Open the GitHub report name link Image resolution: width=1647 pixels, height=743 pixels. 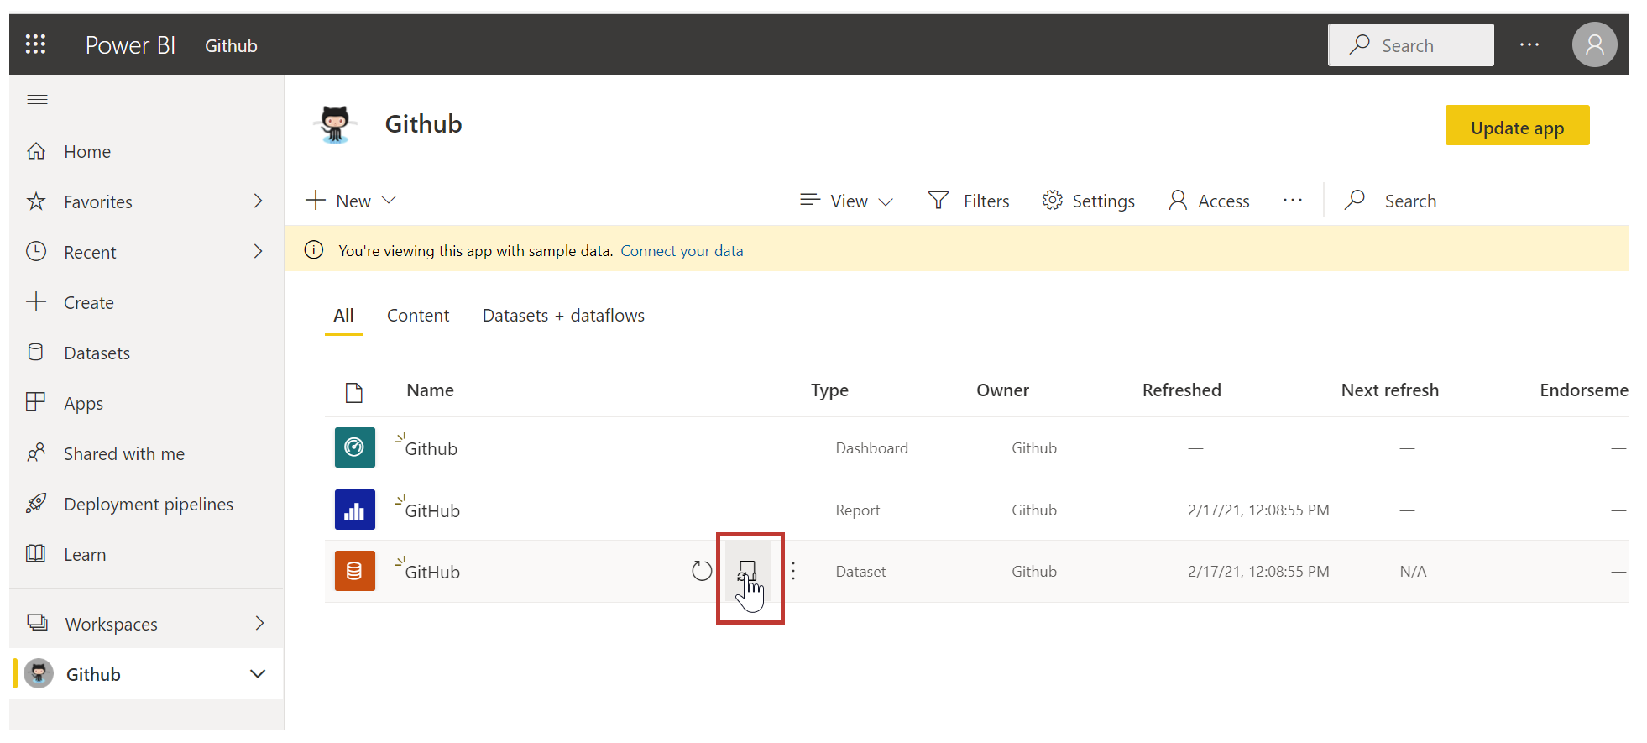(x=432, y=511)
